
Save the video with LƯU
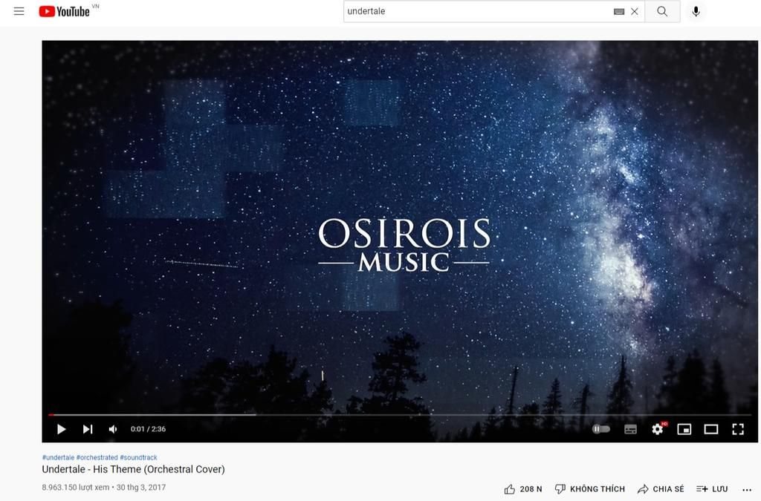click(712, 489)
